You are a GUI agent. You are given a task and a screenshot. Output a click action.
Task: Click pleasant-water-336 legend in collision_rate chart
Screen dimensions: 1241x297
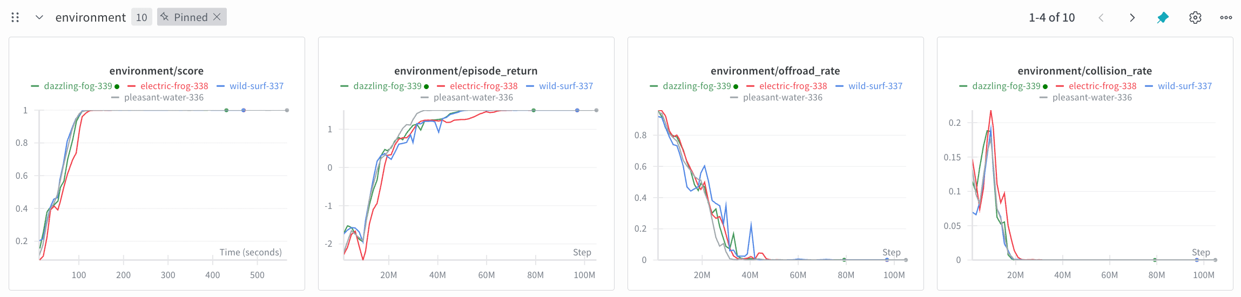[1092, 97]
